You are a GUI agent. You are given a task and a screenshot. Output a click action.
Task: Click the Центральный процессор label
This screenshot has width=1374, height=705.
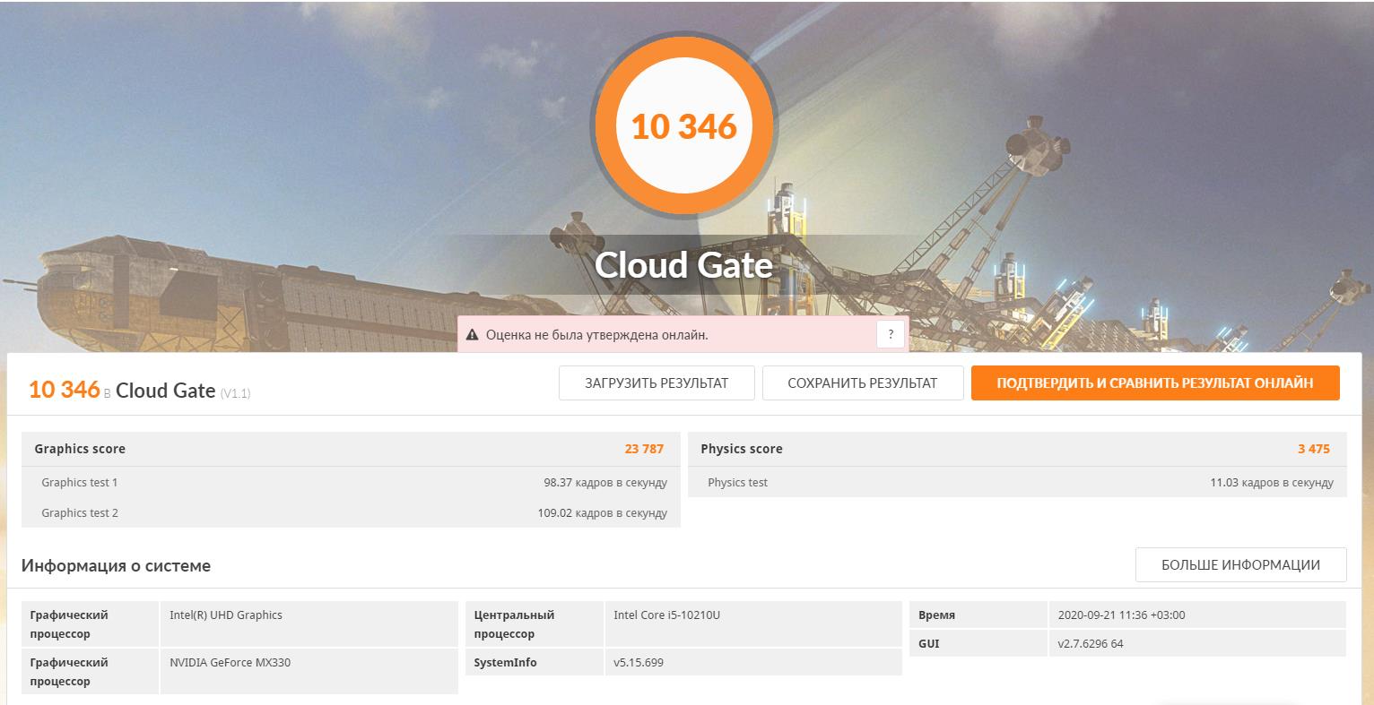(x=515, y=624)
